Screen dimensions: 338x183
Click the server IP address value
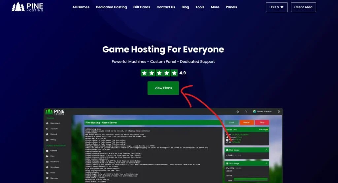[x=240, y=135]
